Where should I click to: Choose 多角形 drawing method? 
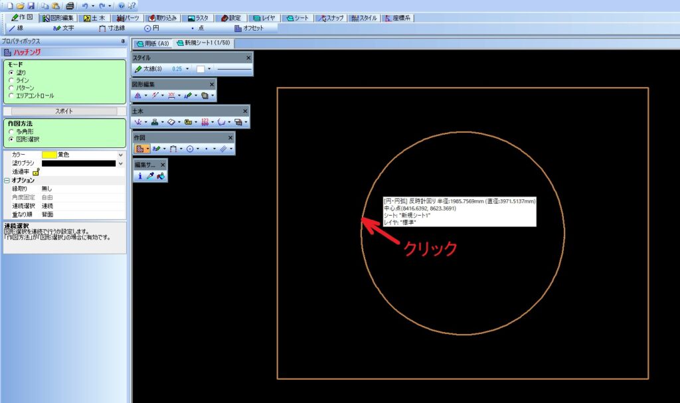11,131
